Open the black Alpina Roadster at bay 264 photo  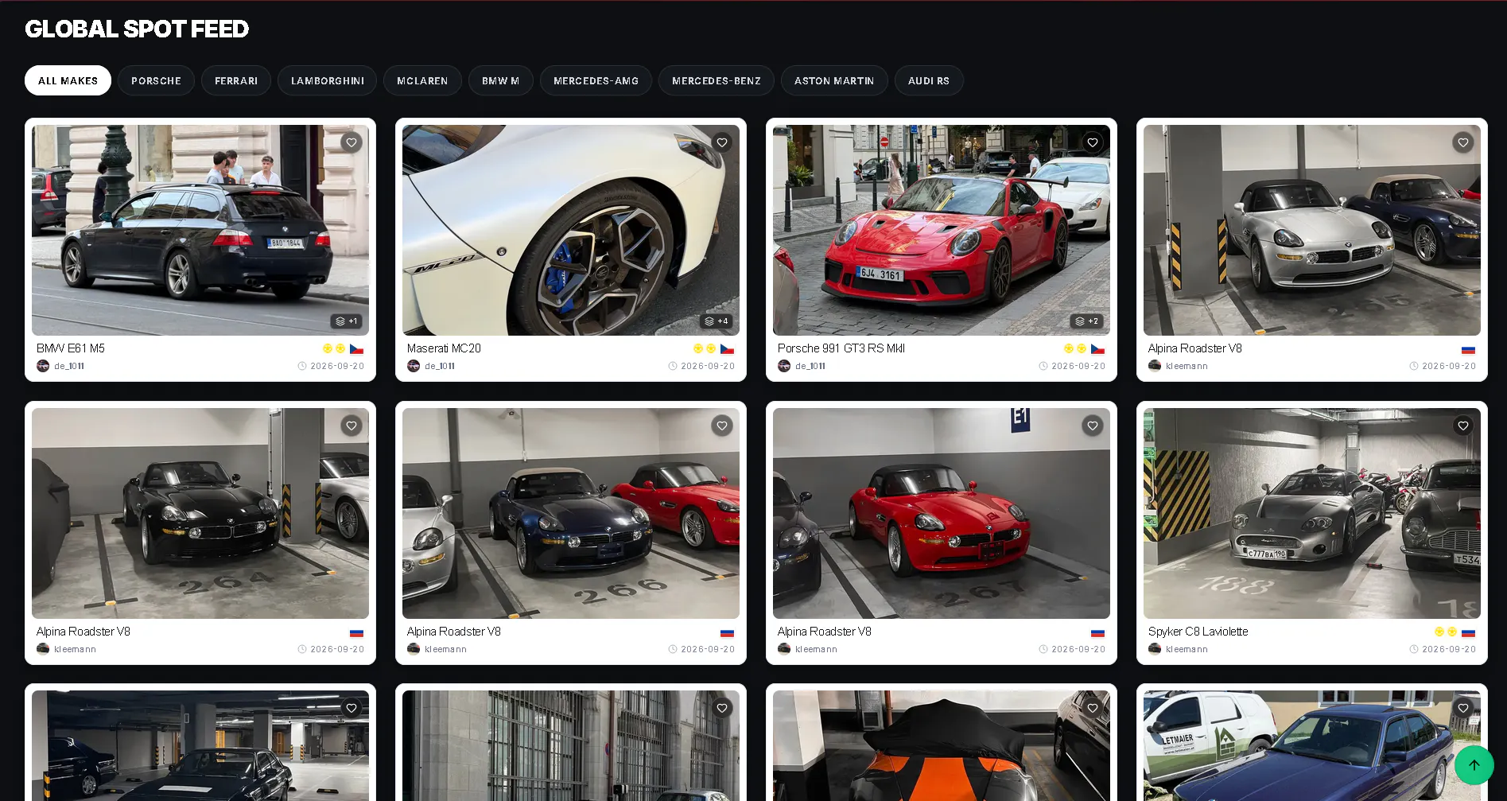click(x=200, y=513)
